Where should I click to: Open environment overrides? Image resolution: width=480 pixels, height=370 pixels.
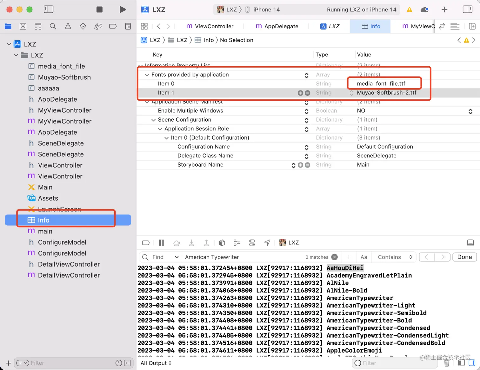click(x=252, y=243)
